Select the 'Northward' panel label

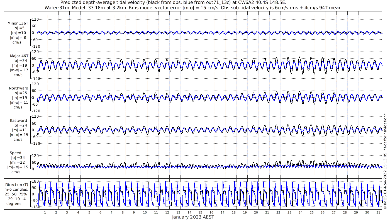click(x=18, y=88)
